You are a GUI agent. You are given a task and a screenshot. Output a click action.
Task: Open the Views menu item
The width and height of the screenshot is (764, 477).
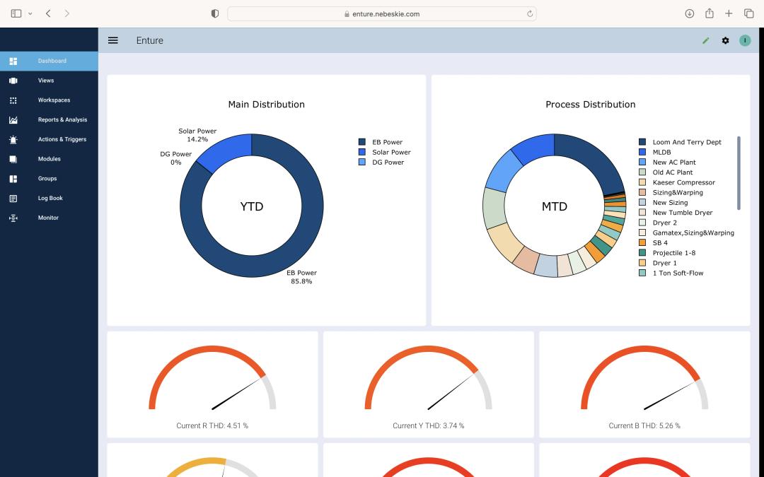(x=49, y=81)
